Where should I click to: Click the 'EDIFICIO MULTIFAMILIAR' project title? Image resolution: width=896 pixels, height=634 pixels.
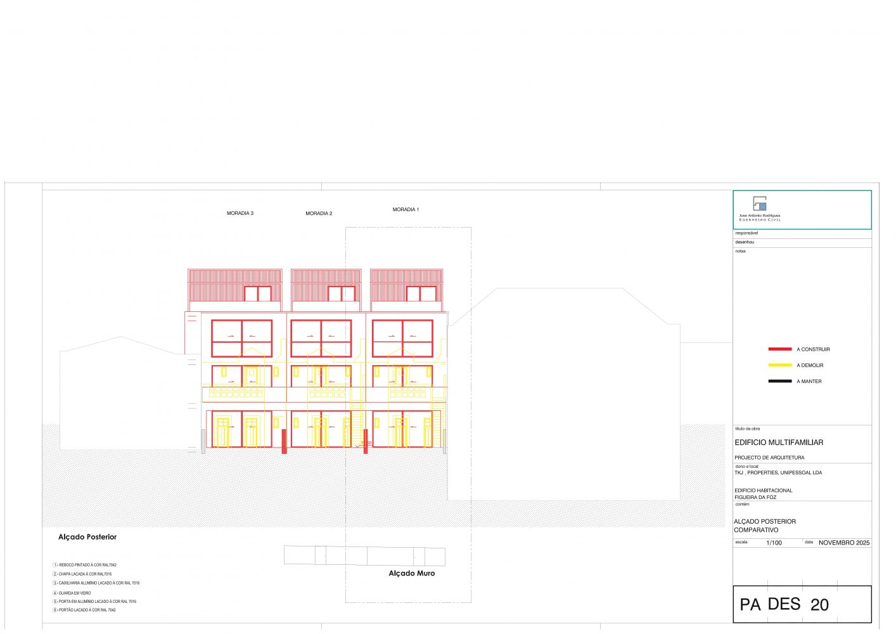click(779, 443)
